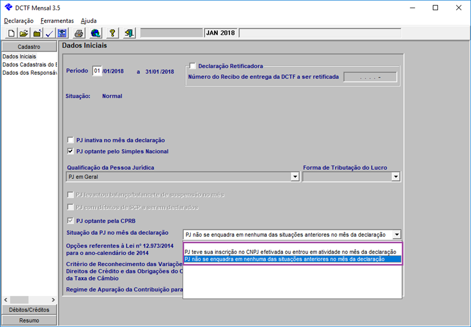The width and height of the screenshot is (471, 327).
Task: Click the end date 31/01/2018
Action: [x=160, y=72]
